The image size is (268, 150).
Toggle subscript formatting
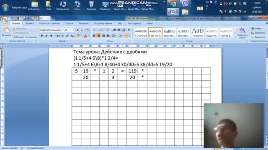point(63,36)
